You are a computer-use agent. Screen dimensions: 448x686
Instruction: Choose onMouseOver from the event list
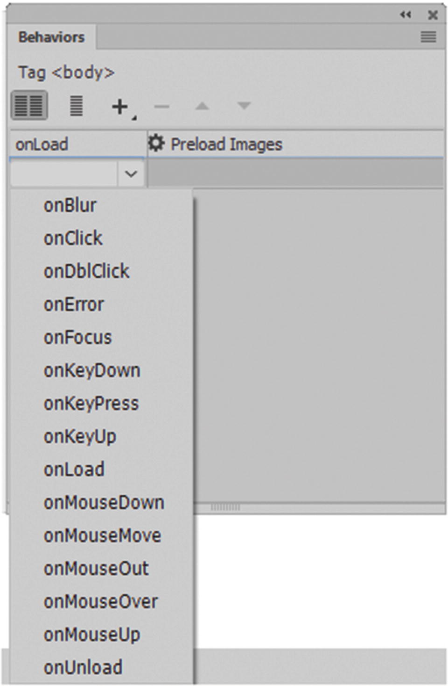coord(101,601)
